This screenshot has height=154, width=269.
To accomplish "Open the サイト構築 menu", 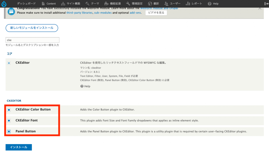I will click(x=74, y=4).
